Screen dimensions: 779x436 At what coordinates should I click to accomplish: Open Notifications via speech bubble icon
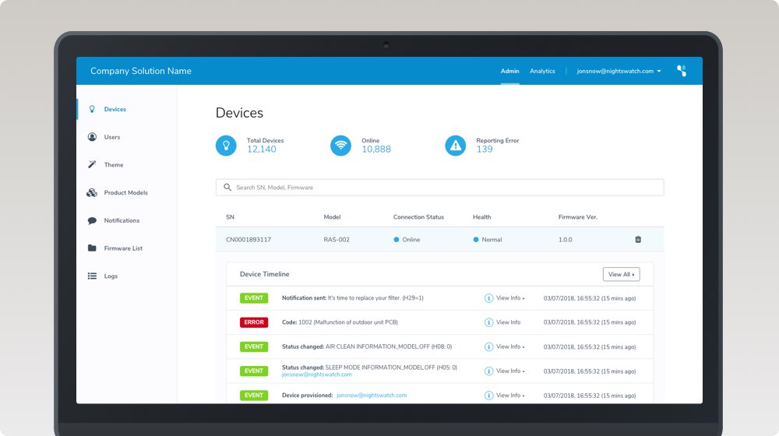(x=92, y=221)
